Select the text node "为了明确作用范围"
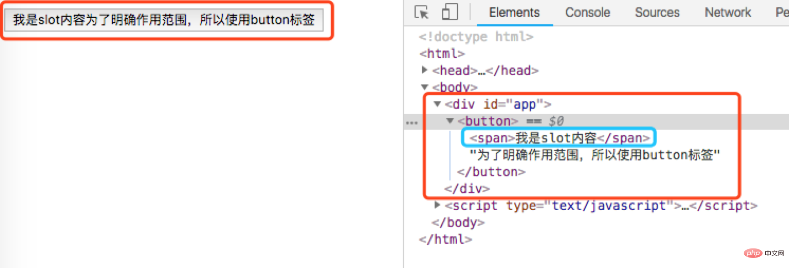This screenshot has height=268, width=789. click(595, 155)
